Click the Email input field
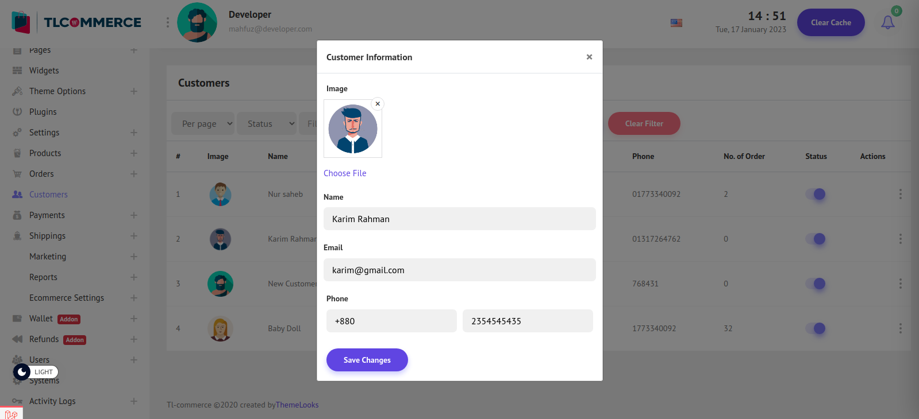The image size is (919, 419). (x=459, y=270)
